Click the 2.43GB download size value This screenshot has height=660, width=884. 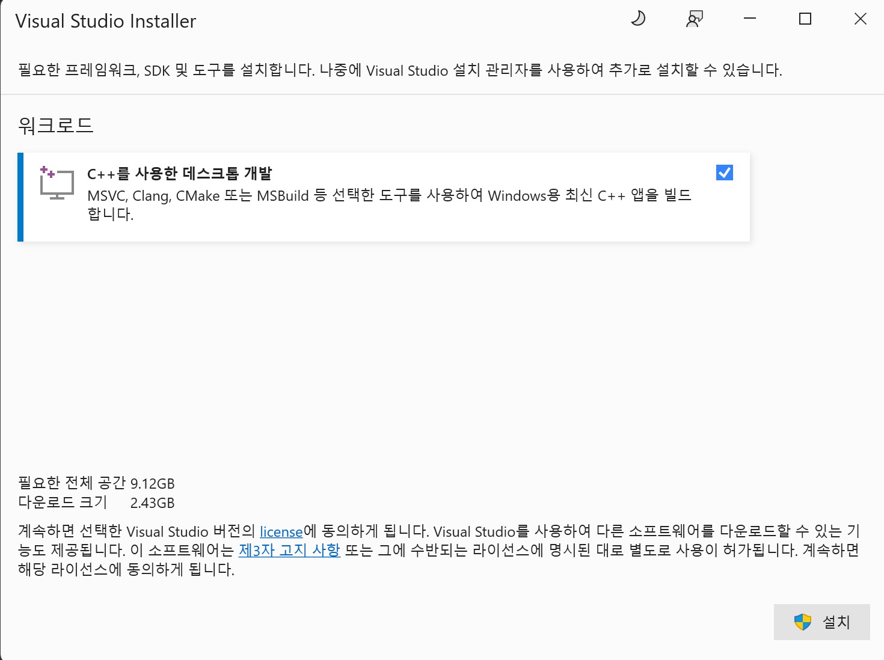(x=153, y=503)
